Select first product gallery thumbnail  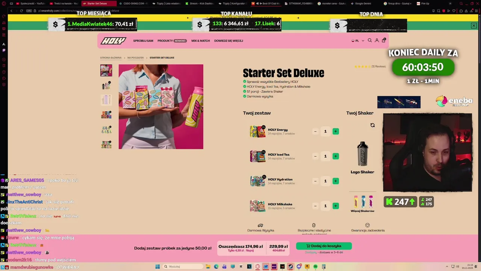click(x=106, y=70)
